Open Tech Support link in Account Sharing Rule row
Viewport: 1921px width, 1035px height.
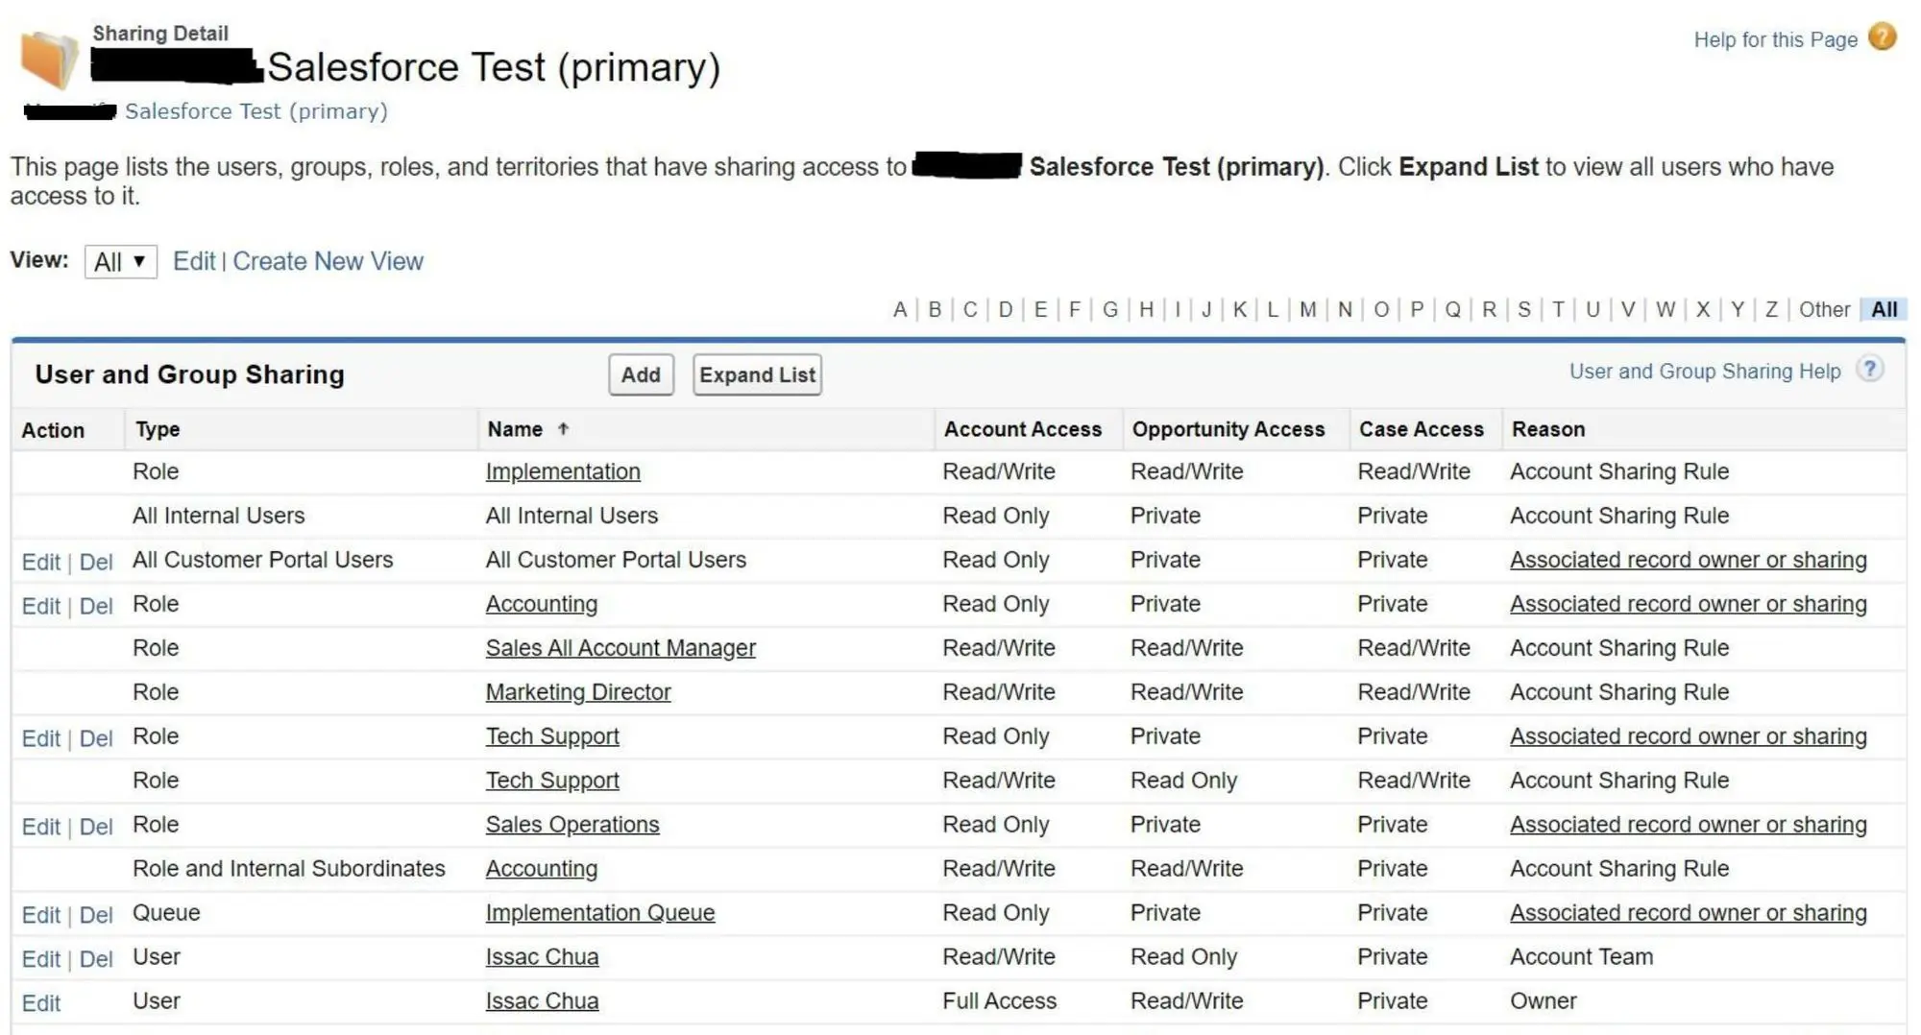[552, 781]
